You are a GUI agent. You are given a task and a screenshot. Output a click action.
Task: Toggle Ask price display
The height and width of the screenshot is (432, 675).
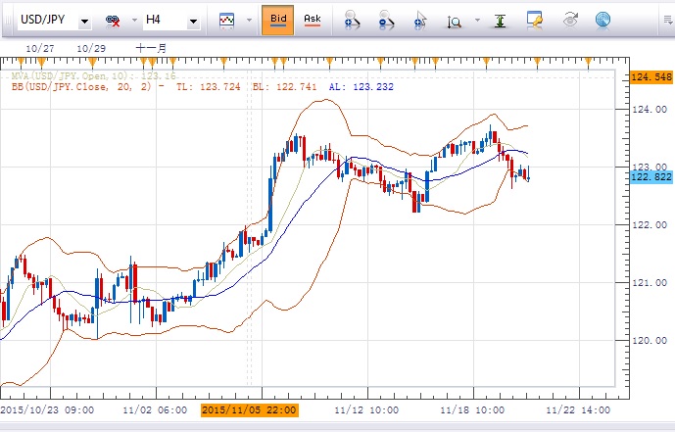312,20
